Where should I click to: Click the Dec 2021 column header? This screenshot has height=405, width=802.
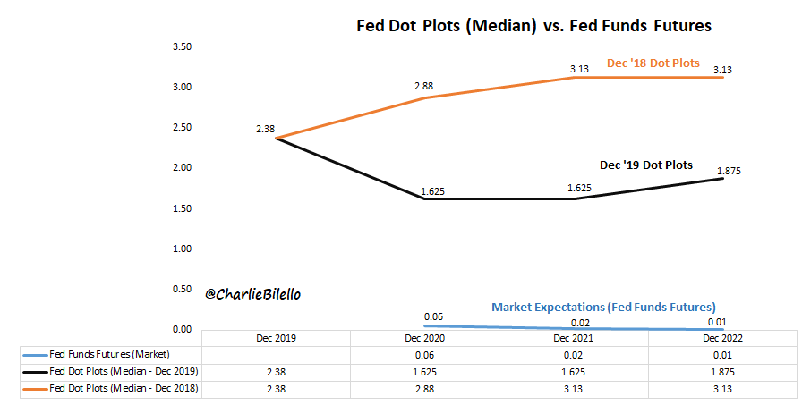coord(574,338)
